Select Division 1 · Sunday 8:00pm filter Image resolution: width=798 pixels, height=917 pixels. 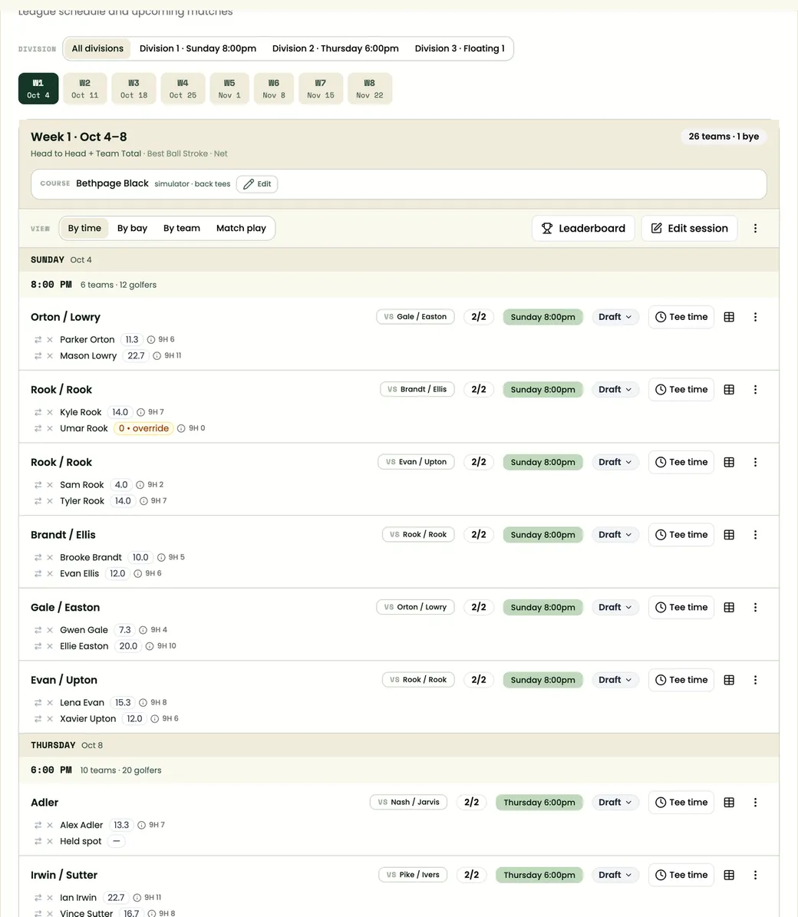pos(198,48)
